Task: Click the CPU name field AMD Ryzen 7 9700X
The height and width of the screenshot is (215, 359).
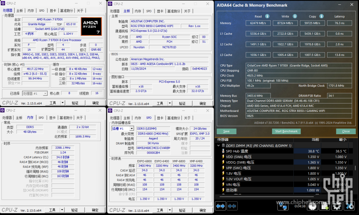Action: 50,19
